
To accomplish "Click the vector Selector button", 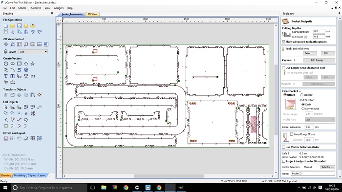I will tap(327, 167).
